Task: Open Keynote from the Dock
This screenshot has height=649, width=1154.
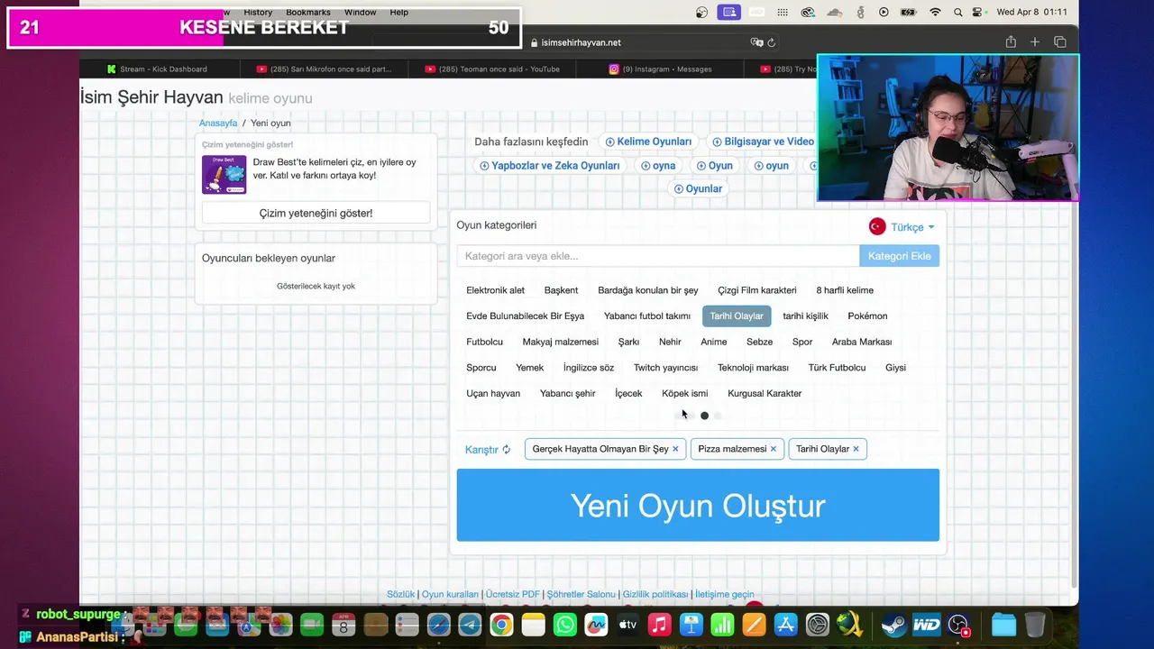Action: click(691, 625)
